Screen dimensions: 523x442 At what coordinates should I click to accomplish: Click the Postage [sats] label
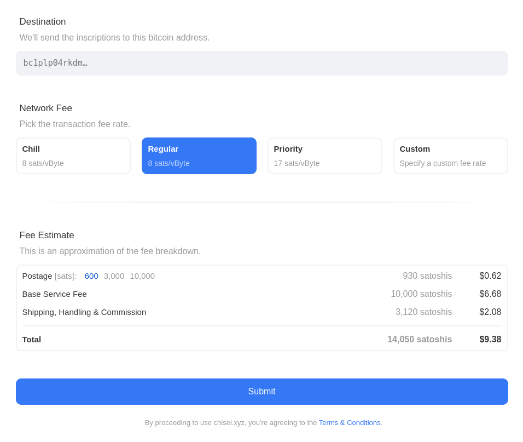coord(49,276)
